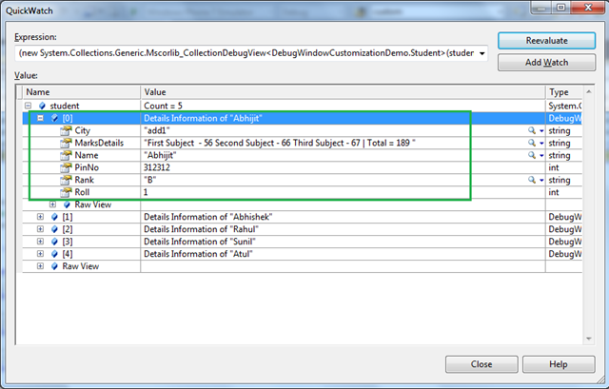609x389 pixels.
Task: Click the Help button
Action: [558, 363]
